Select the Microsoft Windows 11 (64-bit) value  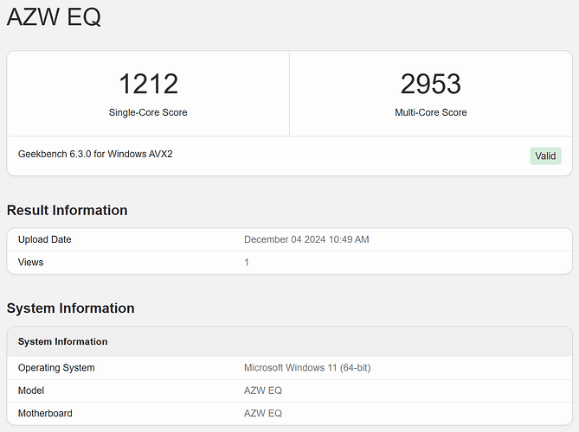click(307, 368)
